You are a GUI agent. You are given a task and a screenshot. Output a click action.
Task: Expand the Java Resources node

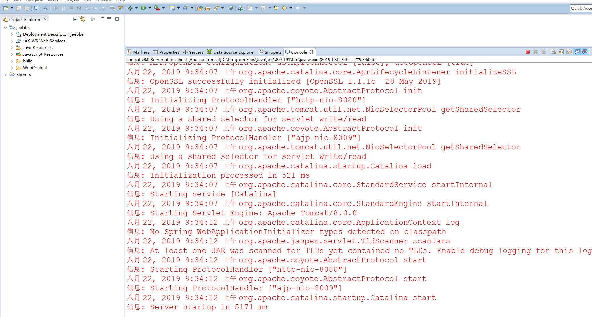click(x=12, y=48)
